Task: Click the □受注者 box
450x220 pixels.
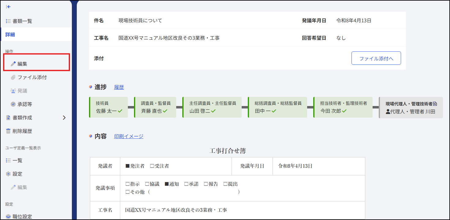Action: tap(152, 166)
